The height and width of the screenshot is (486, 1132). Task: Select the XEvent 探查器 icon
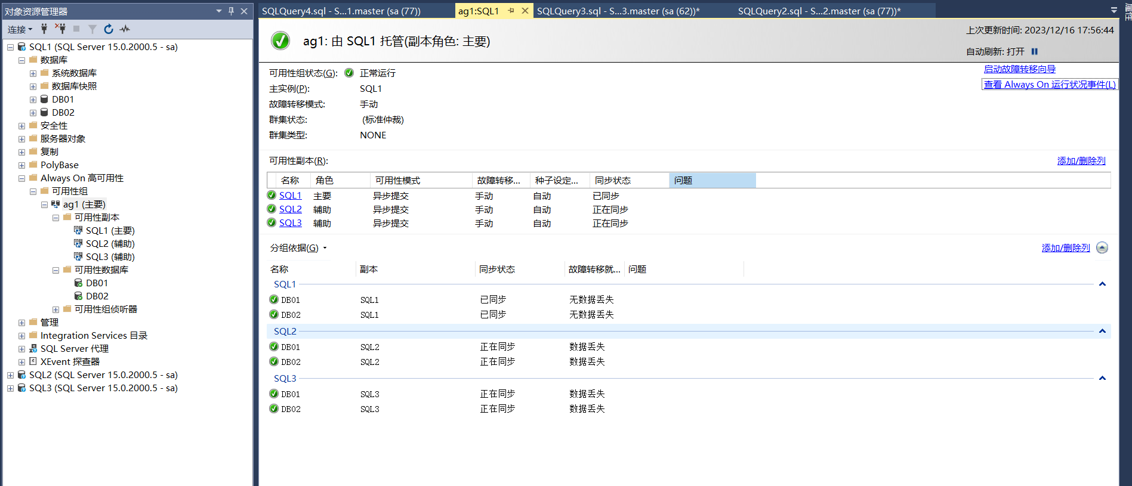pyautogui.click(x=33, y=362)
